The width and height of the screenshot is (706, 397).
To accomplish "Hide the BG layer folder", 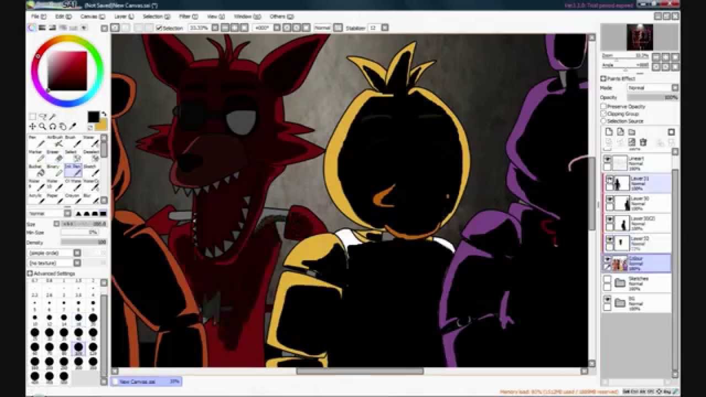I will coord(608,299).
